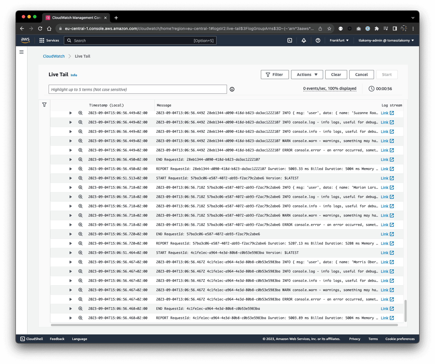Screen dimensions: 435x364
Task: Open a new browser tab with plus
Action: click(x=116, y=18)
